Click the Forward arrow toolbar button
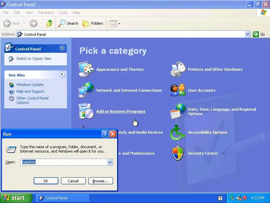Viewport: 270px width, 203px height. (33, 23)
